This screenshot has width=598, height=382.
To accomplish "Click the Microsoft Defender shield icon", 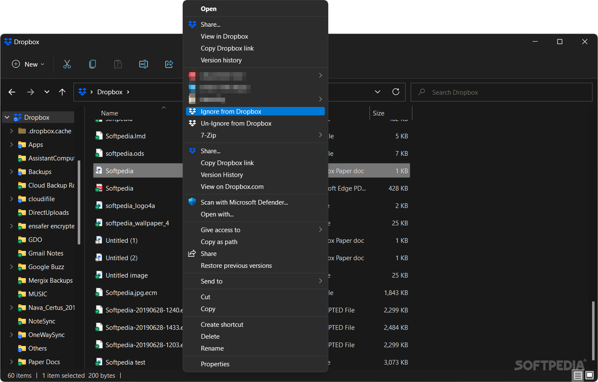I will [x=192, y=202].
